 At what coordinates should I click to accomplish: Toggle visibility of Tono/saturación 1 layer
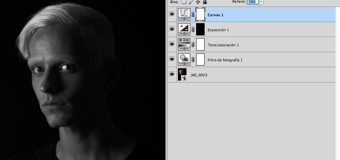172,45
